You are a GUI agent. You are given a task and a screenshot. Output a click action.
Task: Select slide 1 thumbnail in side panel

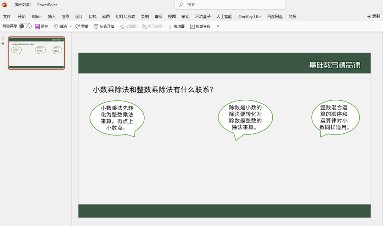pyautogui.click(x=36, y=53)
